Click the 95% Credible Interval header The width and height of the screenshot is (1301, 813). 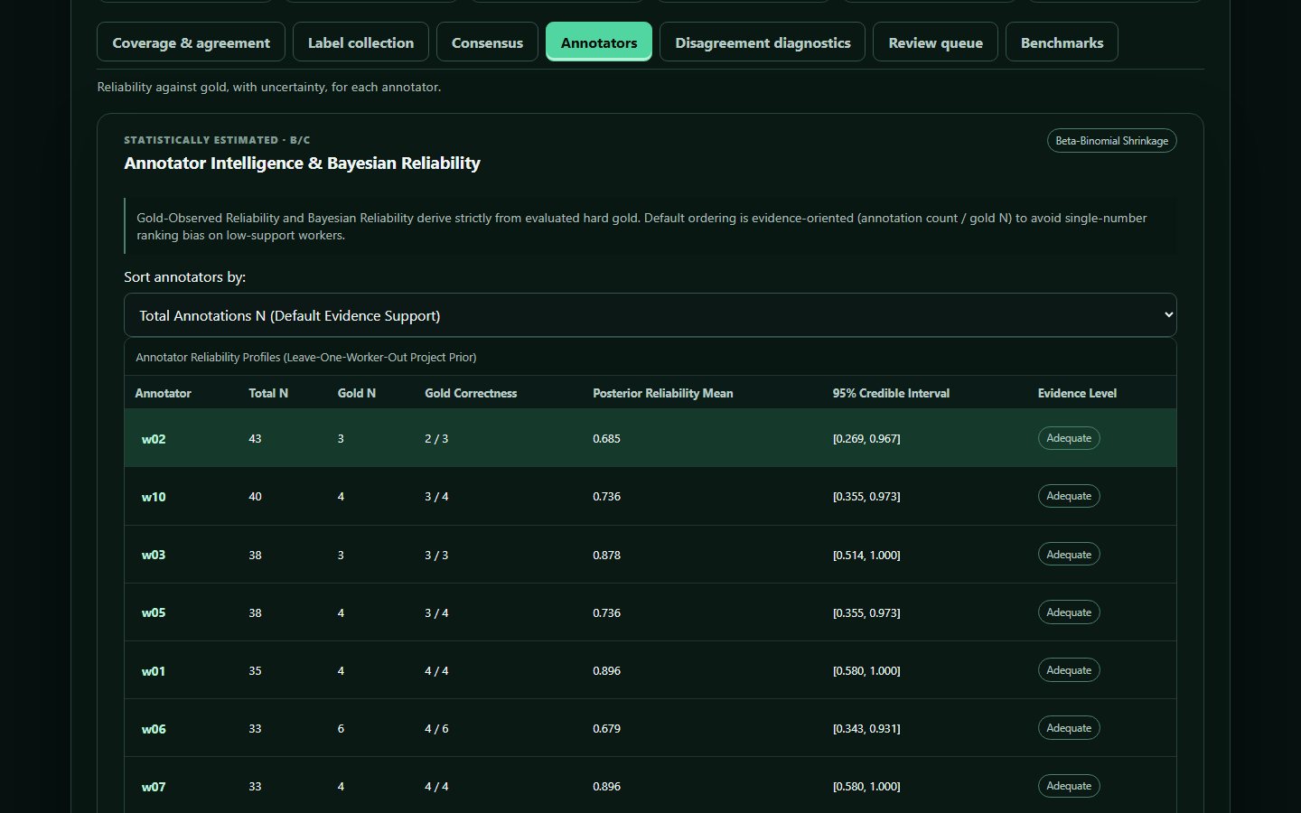coord(891,393)
